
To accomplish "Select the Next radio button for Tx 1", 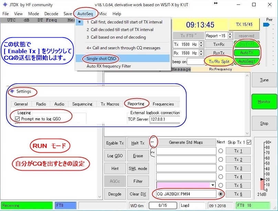I will 221,151.
